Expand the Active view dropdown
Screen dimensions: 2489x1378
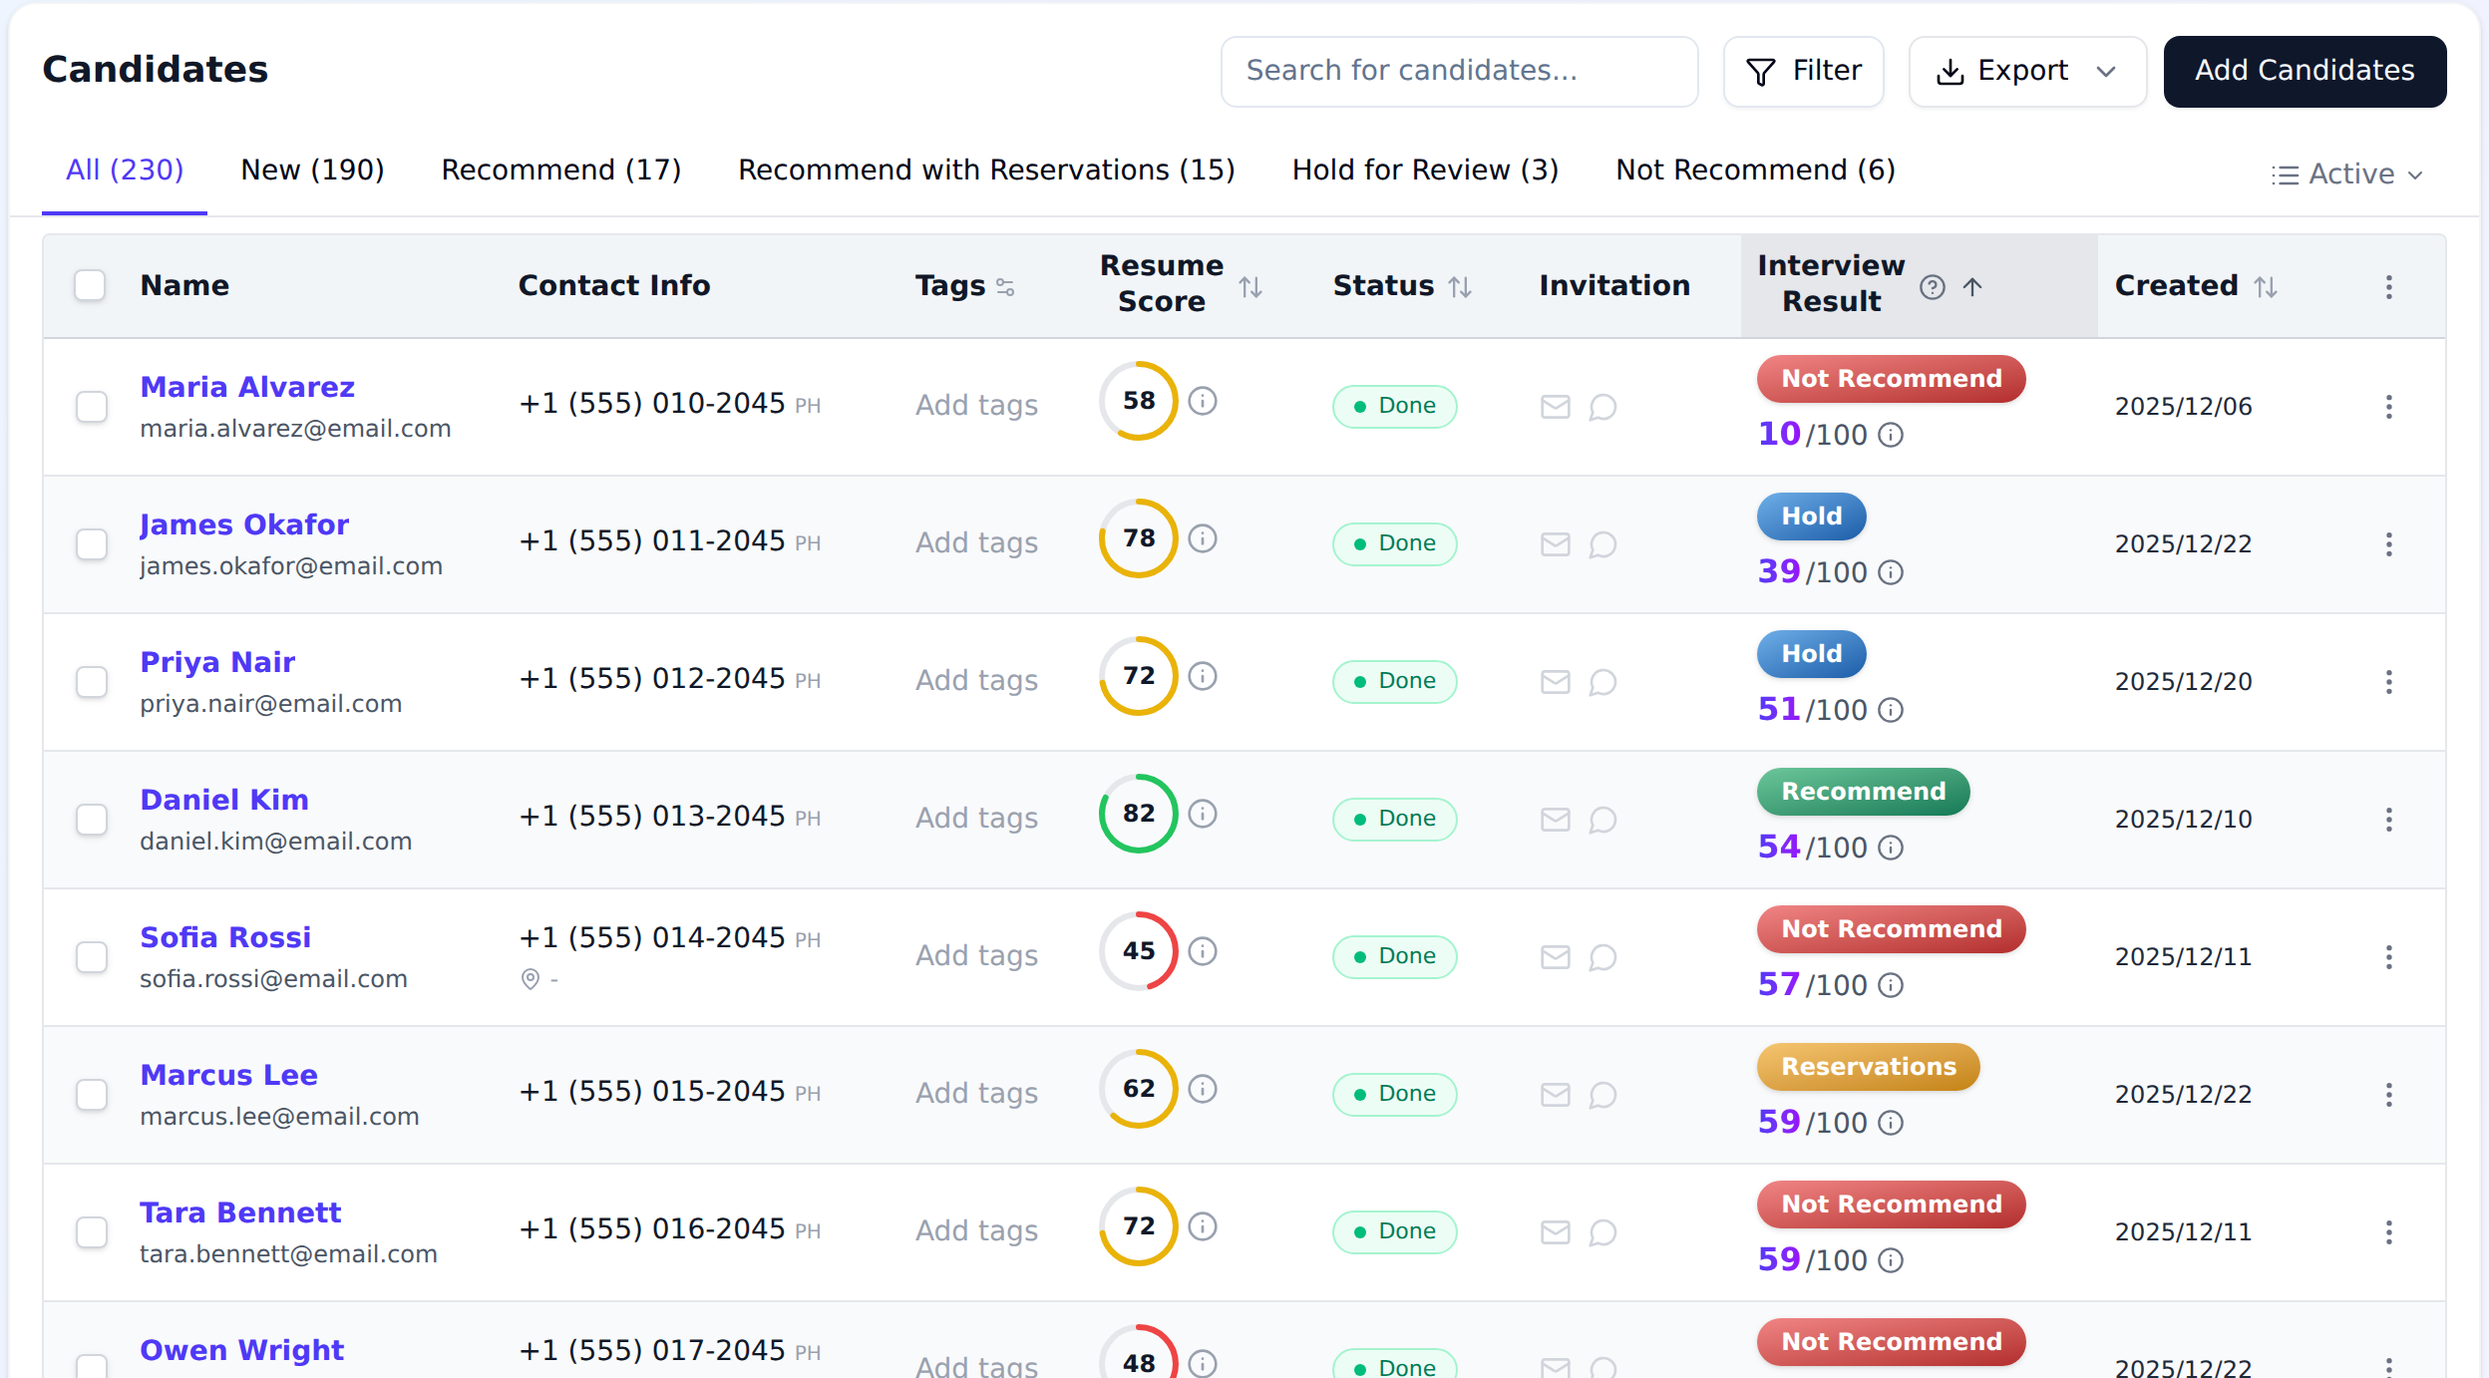coord(2347,174)
